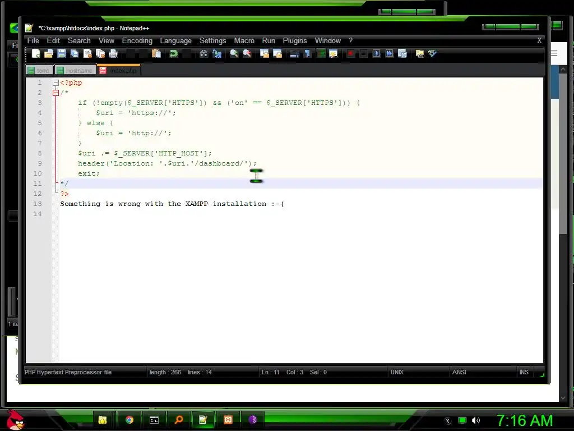
Task: Click 'length : 266' in status bar
Action: point(165,372)
